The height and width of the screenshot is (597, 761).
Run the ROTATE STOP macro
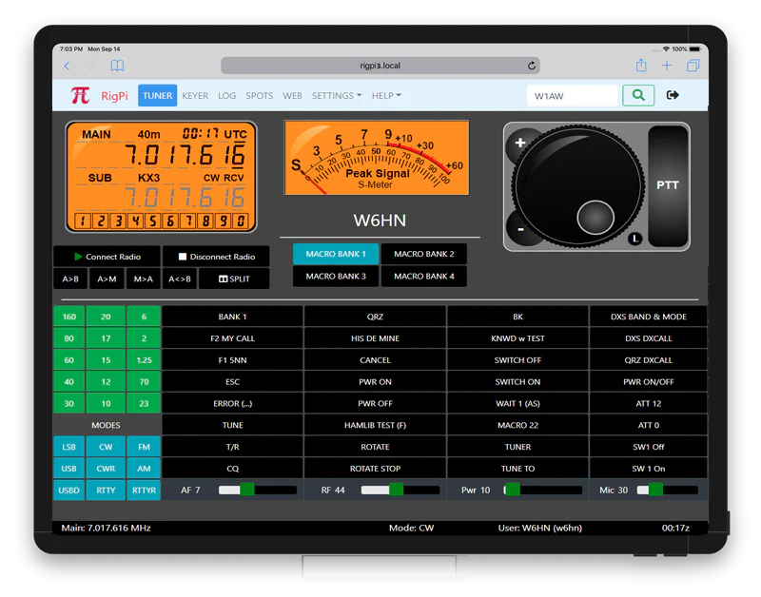375,469
